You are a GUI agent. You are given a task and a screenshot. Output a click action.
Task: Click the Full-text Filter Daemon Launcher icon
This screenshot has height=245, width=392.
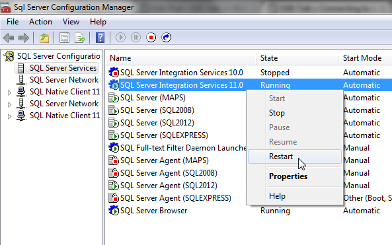114,148
